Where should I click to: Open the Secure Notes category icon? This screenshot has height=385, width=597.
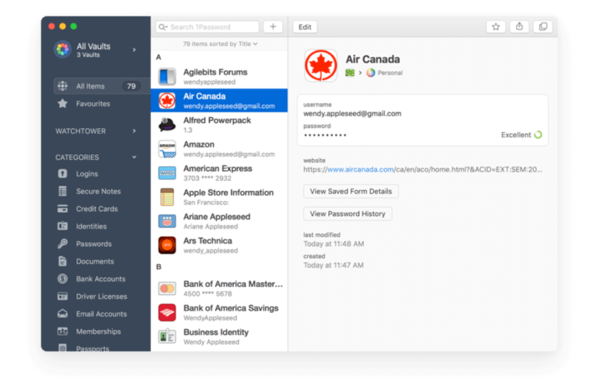point(62,191)
